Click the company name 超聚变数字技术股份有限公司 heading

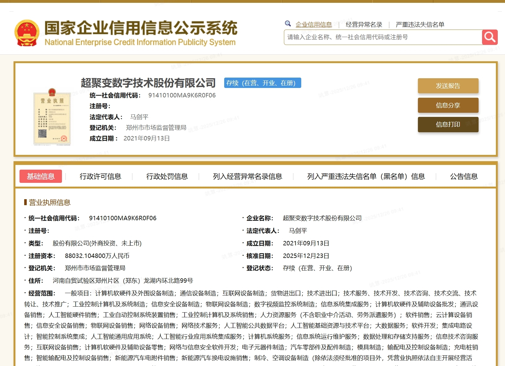click(x=147, y=83)
